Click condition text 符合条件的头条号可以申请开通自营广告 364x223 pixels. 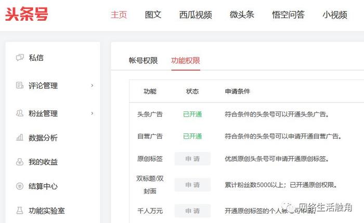(x=283, y=136)
